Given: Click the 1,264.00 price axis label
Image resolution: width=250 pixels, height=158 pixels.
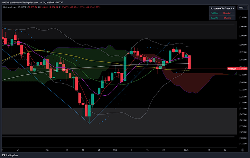Looking at the screenshot, I should pyautogui.click(x=242, y=60).
